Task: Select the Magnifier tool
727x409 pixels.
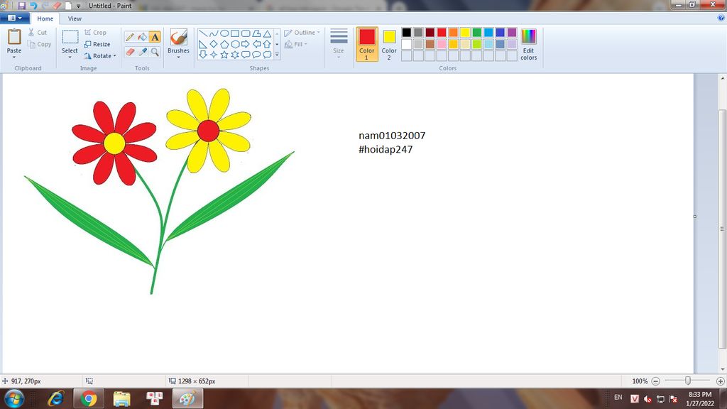Action: click(155, 51)
